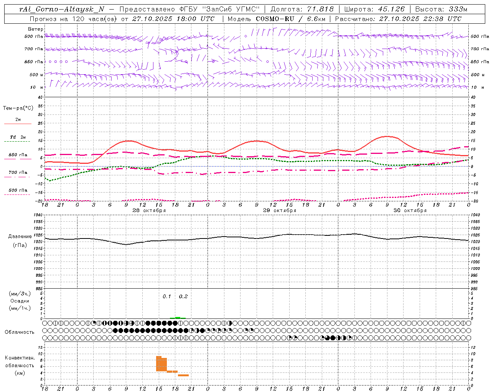Click the station title rAl_Gorno-Altaysk_N
Viewport: 491px width, 392px height.
point(62,9)
